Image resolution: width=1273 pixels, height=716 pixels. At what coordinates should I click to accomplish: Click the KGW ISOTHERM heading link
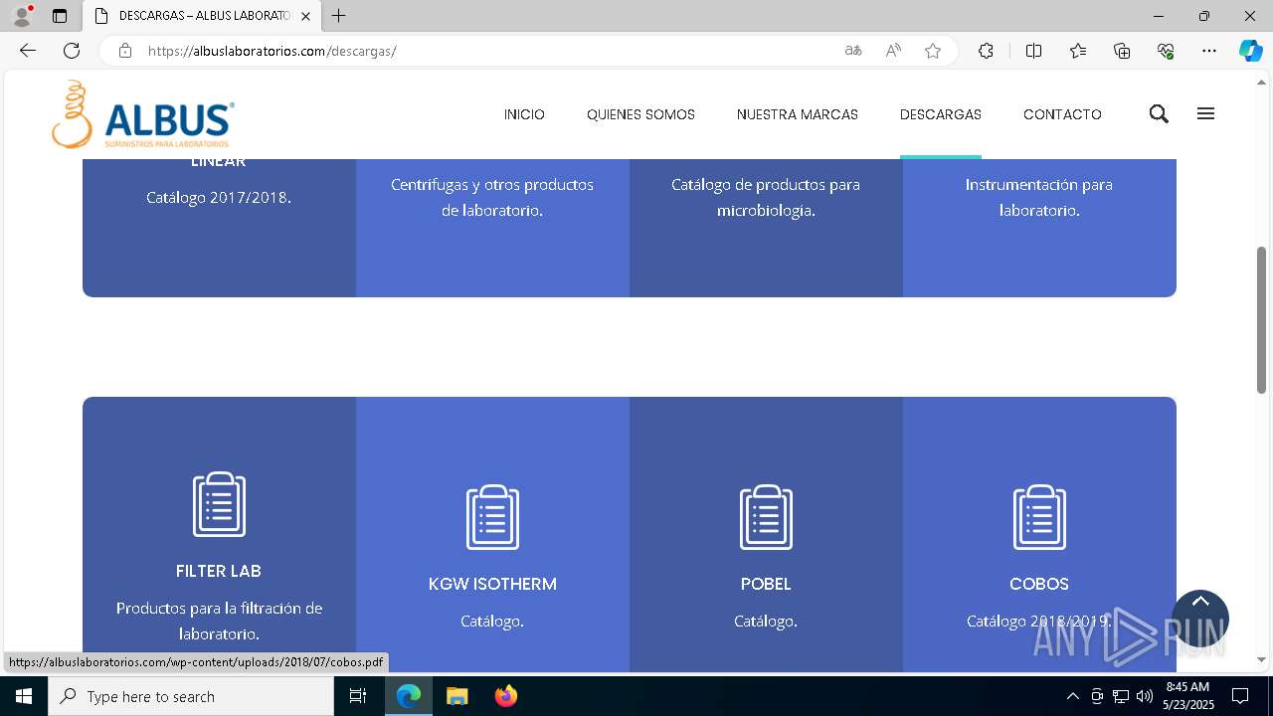tap(492, 584)
